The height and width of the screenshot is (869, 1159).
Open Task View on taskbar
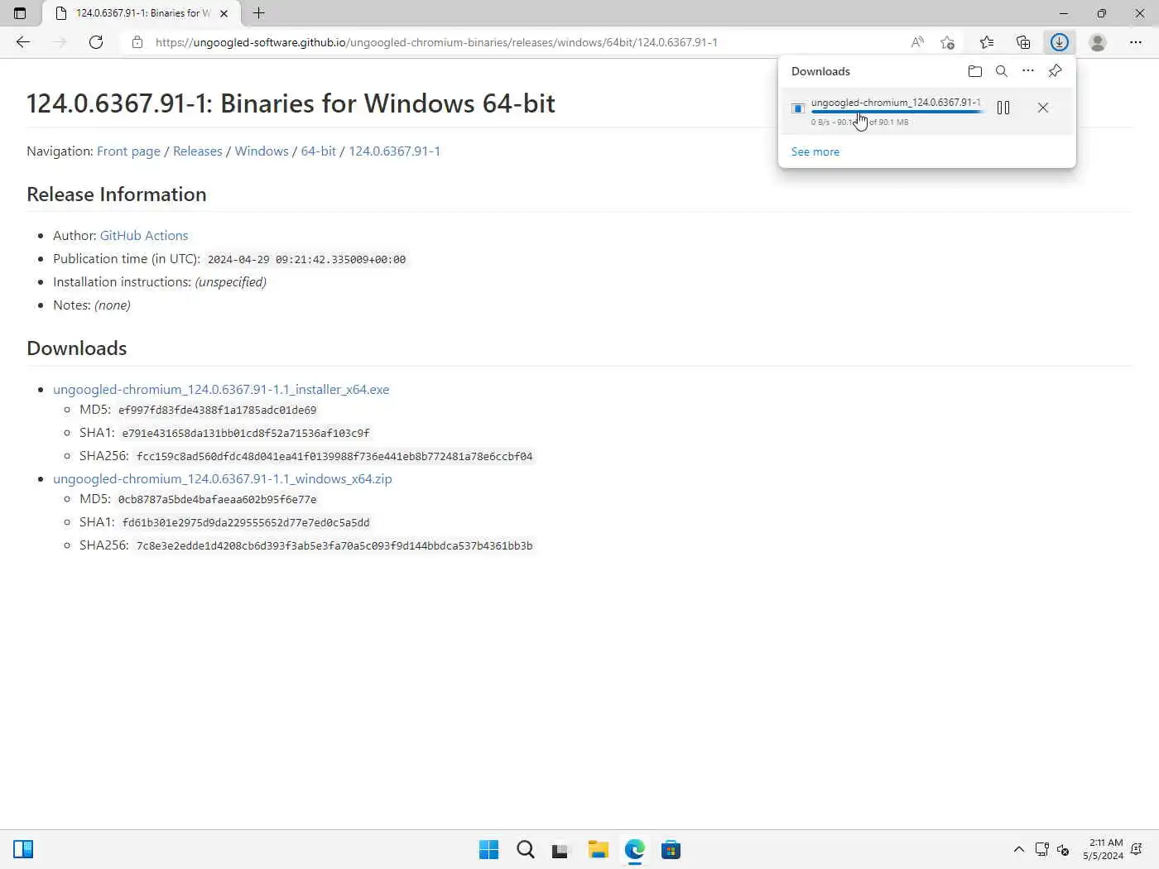(x=562, y=850)
